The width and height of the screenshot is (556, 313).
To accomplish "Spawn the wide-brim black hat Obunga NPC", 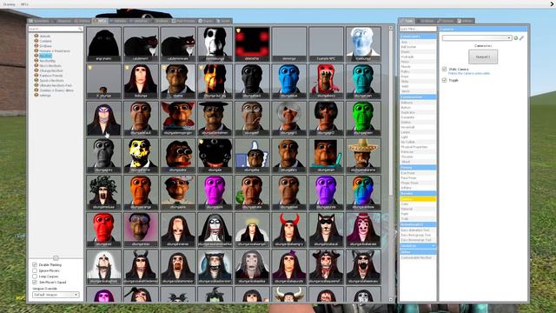I will click(215, 118).
